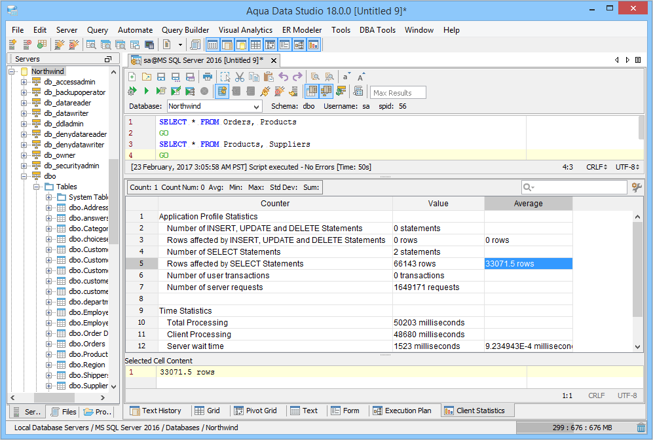This screenshot has width=653, height=440.
Task: Click the grid filter icon beside search box
Action: [636, 188]
